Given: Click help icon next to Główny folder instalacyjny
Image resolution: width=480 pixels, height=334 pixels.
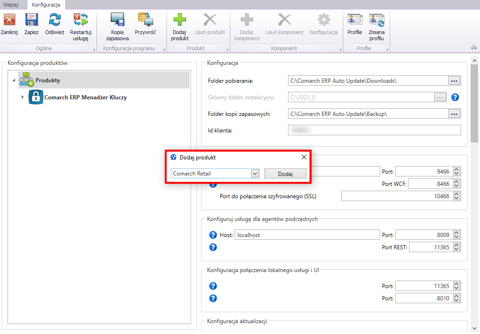Looking at the screenshot, I should click(455, 97).
